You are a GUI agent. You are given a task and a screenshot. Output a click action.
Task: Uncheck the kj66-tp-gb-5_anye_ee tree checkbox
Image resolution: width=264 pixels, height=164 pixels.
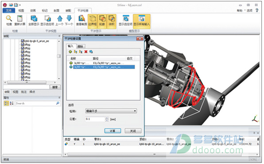(x=23, y=41)
